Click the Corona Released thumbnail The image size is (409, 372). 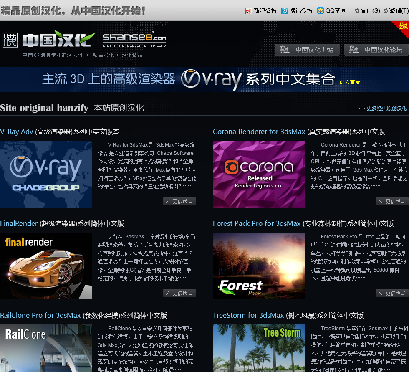259,174
